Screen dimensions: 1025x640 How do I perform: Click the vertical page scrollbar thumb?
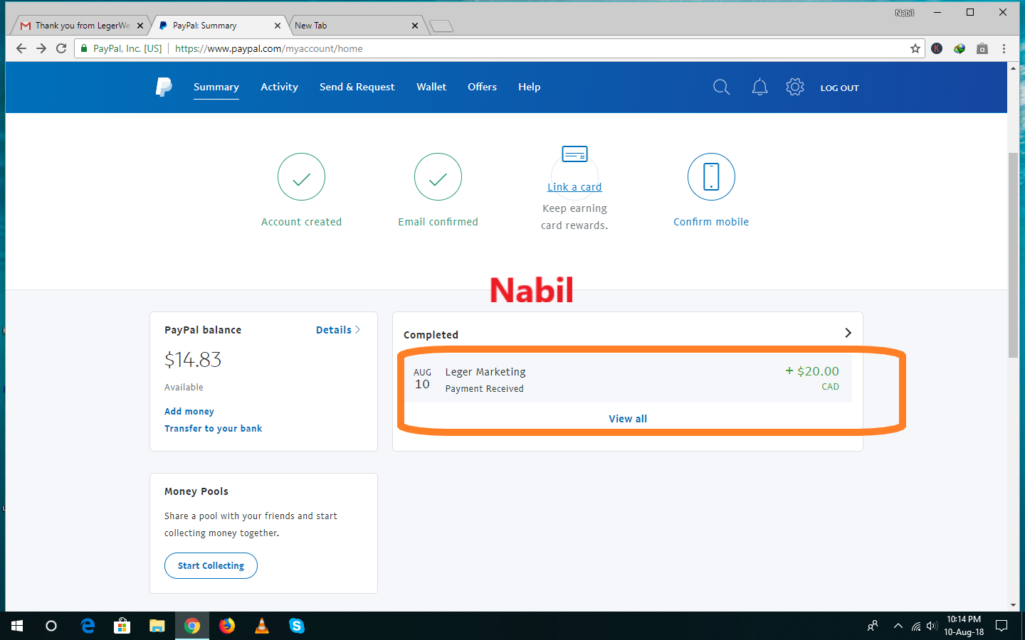pos(1013,255)
